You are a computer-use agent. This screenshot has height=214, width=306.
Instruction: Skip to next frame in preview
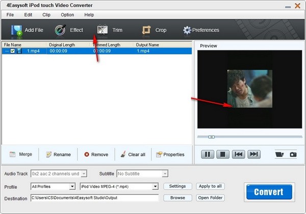253,154
